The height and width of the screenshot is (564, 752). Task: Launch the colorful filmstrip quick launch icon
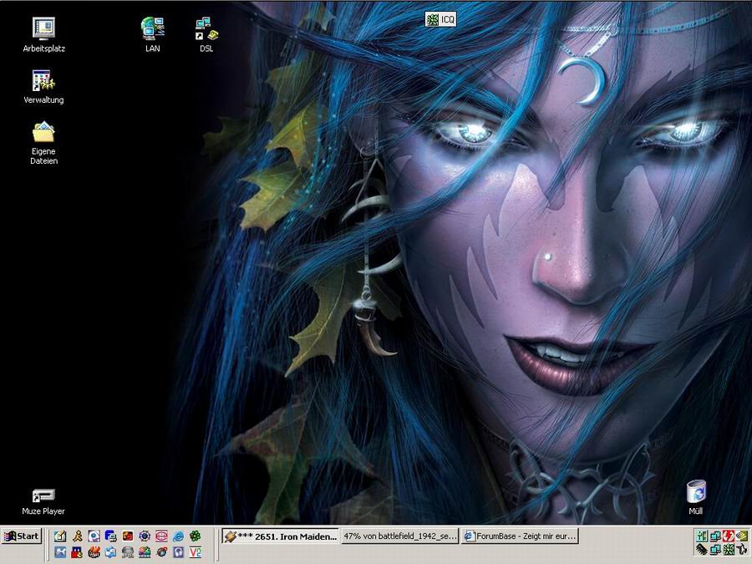145,552
